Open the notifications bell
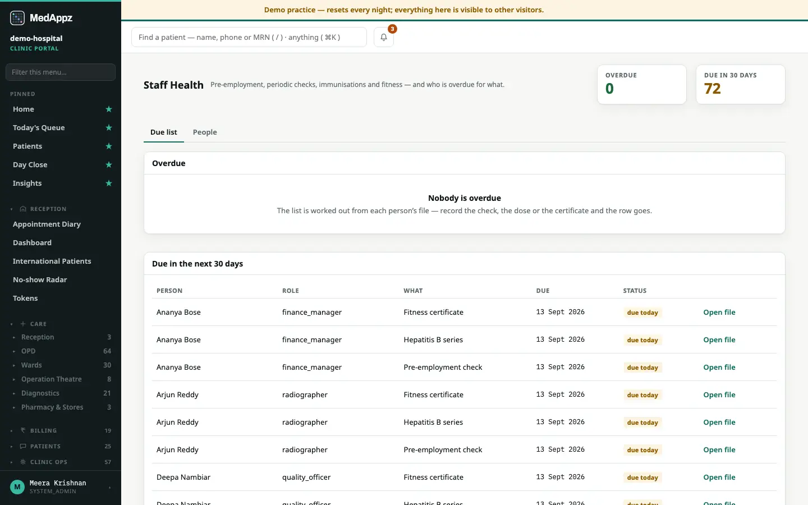The image size is (808, 505). (384, 37)
